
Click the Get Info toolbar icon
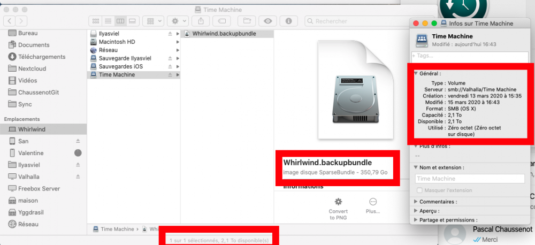289,21
